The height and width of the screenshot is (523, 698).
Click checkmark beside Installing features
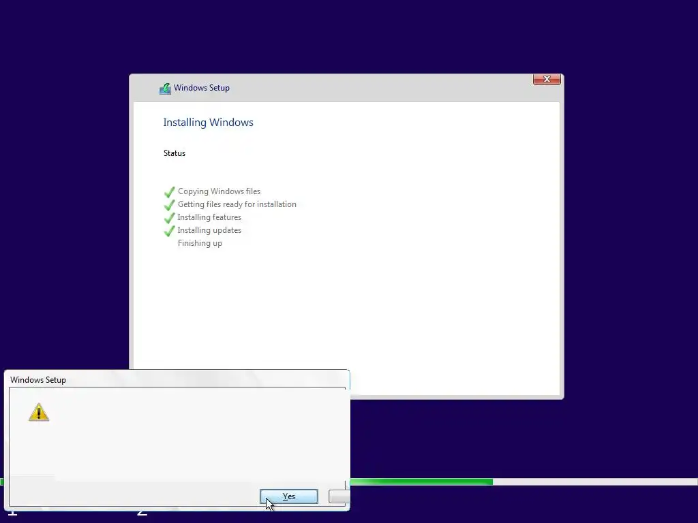coord(169,218)
